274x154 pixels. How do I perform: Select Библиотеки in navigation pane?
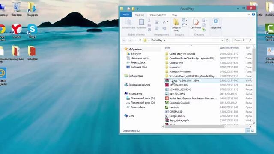coord(136,76)
